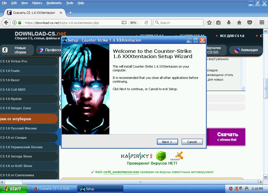Open the Edit menu
Viewport: 268px width, 193px height.
tap(14, 3)
